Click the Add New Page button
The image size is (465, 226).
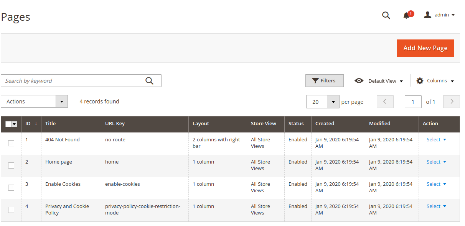pyautogui.click(x=425, y=48)
